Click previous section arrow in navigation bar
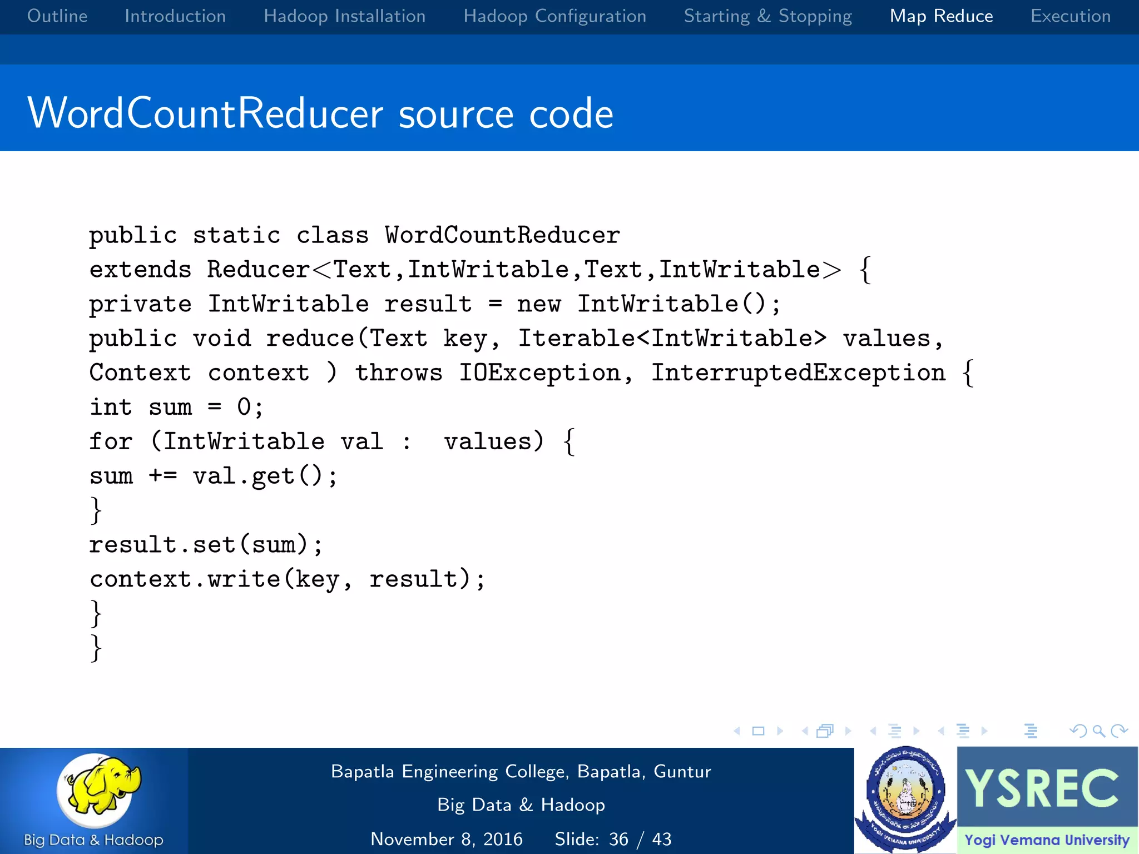1139x854 pixels. click(x=941, y=731)
